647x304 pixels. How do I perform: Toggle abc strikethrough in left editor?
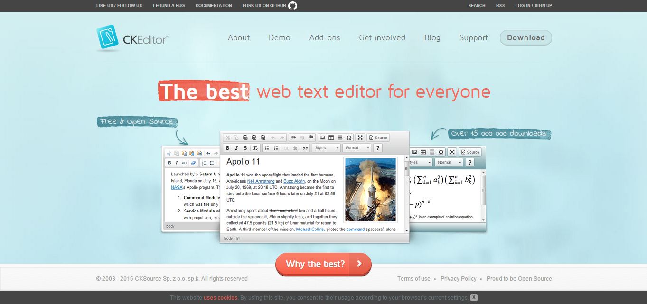tap(185, 163)
